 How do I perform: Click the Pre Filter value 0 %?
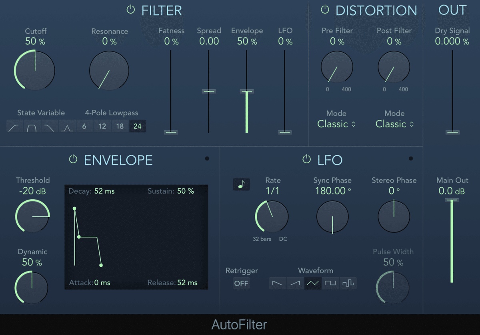(337, 41)
